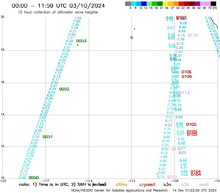Click the -117 longitude axis label

45,181
